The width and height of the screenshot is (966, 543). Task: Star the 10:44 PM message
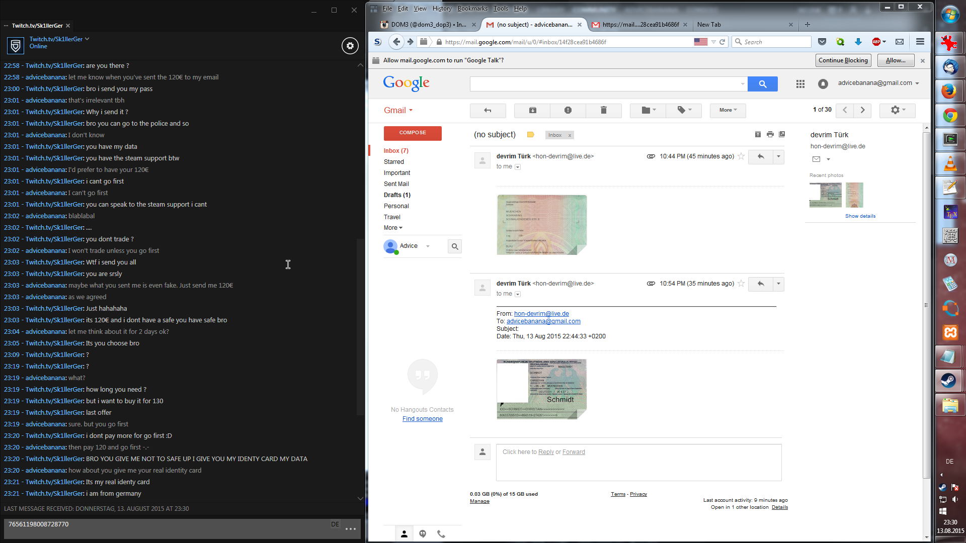coord(741,156)
